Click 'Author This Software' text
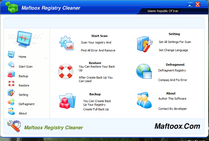 pyautogui.click(x=172, y=99)
